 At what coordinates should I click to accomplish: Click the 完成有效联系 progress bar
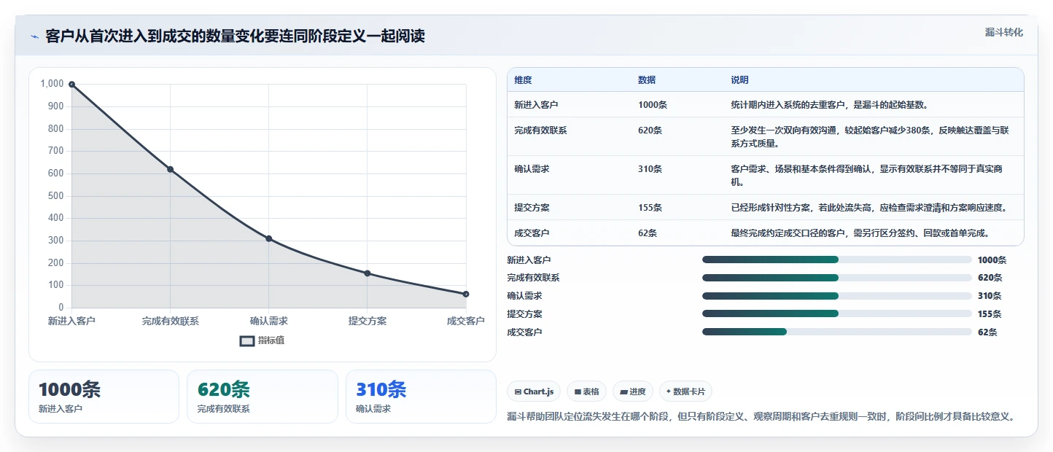pos(837,278)
